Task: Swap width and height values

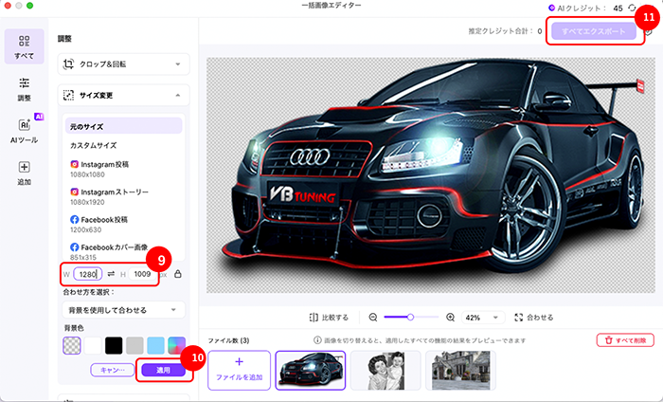Action: pos(110,274)
